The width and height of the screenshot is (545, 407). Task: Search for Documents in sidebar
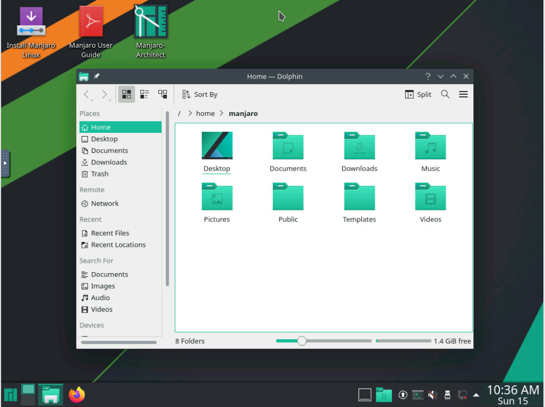tap(120, 274)
